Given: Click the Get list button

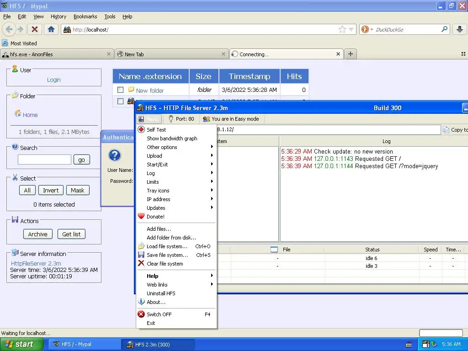Looking at the screenshot, I should pyautogui.click(x=71, y=234).
